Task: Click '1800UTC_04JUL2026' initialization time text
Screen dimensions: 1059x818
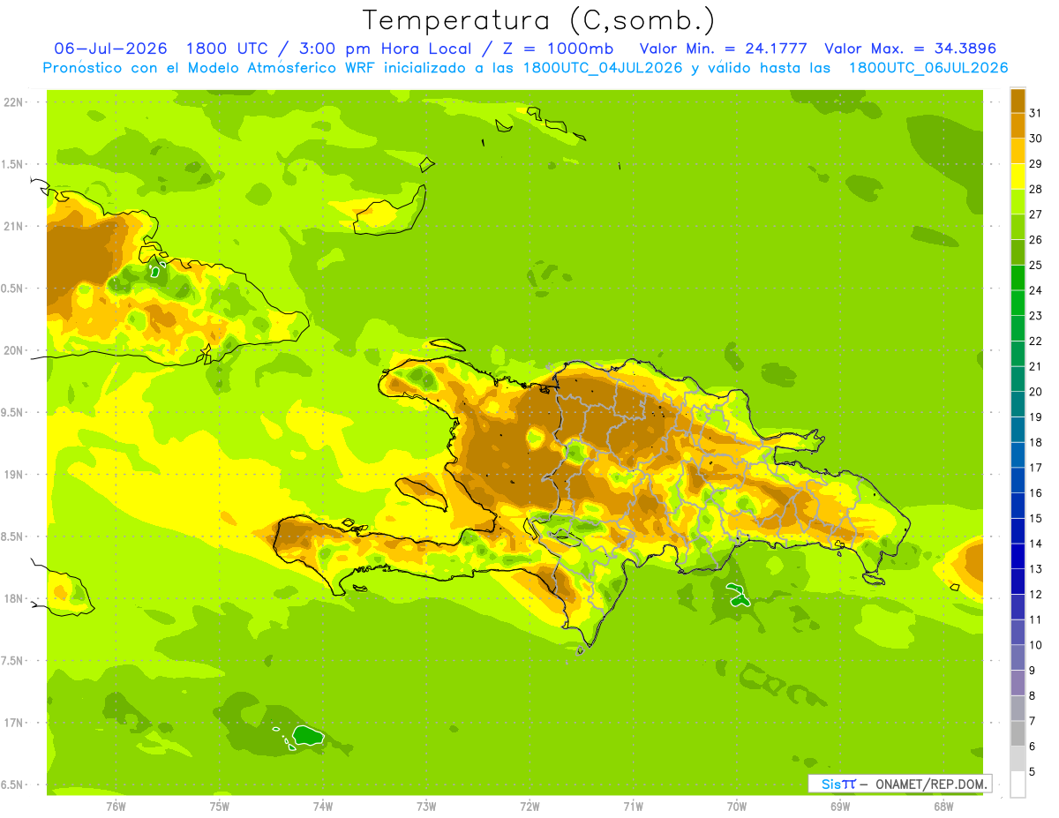Action: pos(603,68)
